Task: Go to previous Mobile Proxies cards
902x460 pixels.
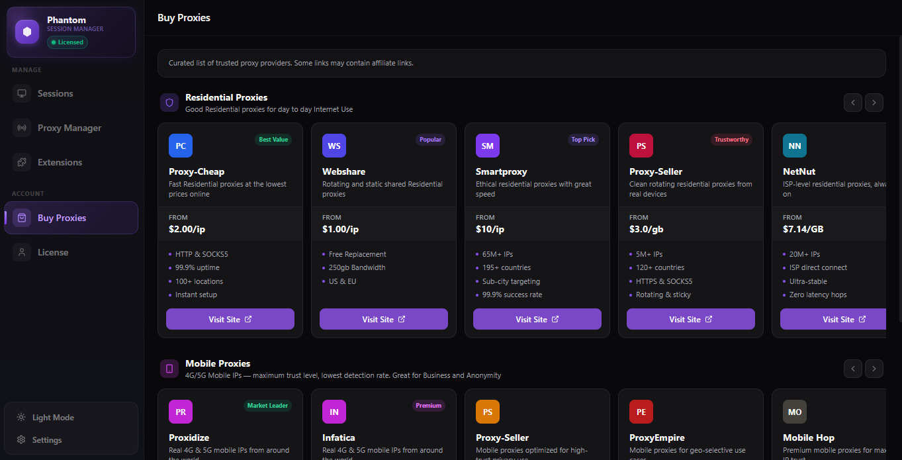Action: coord(853,369)
